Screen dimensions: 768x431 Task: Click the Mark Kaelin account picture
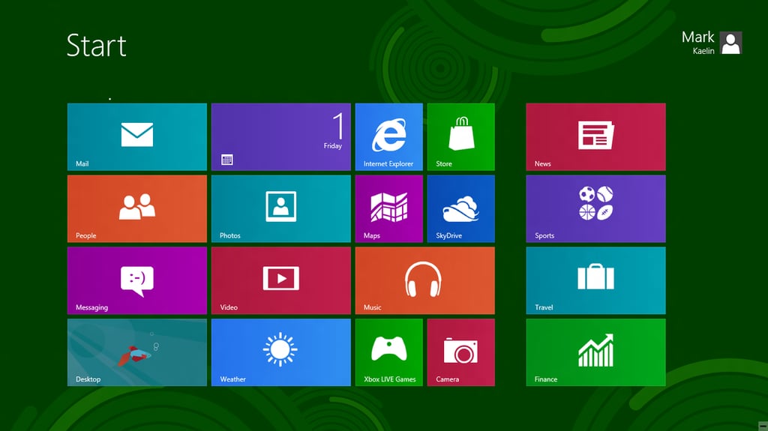pos(730,43)
